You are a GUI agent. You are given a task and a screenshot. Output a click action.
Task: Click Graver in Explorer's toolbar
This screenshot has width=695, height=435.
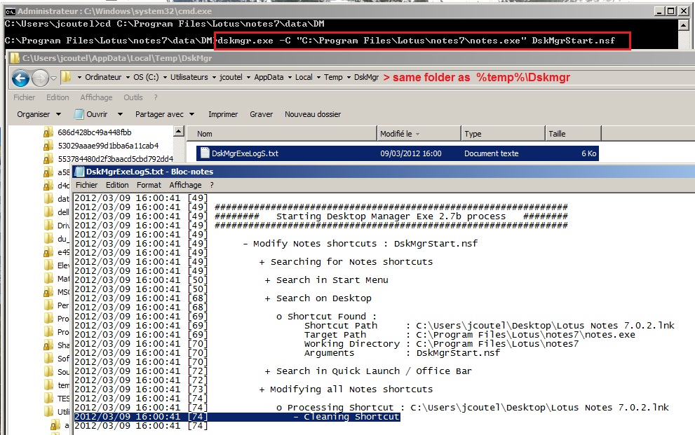(261, 114)
